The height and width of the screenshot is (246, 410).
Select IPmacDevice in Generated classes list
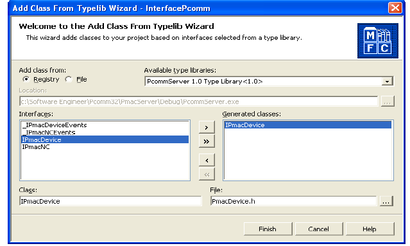coord(308,125)
